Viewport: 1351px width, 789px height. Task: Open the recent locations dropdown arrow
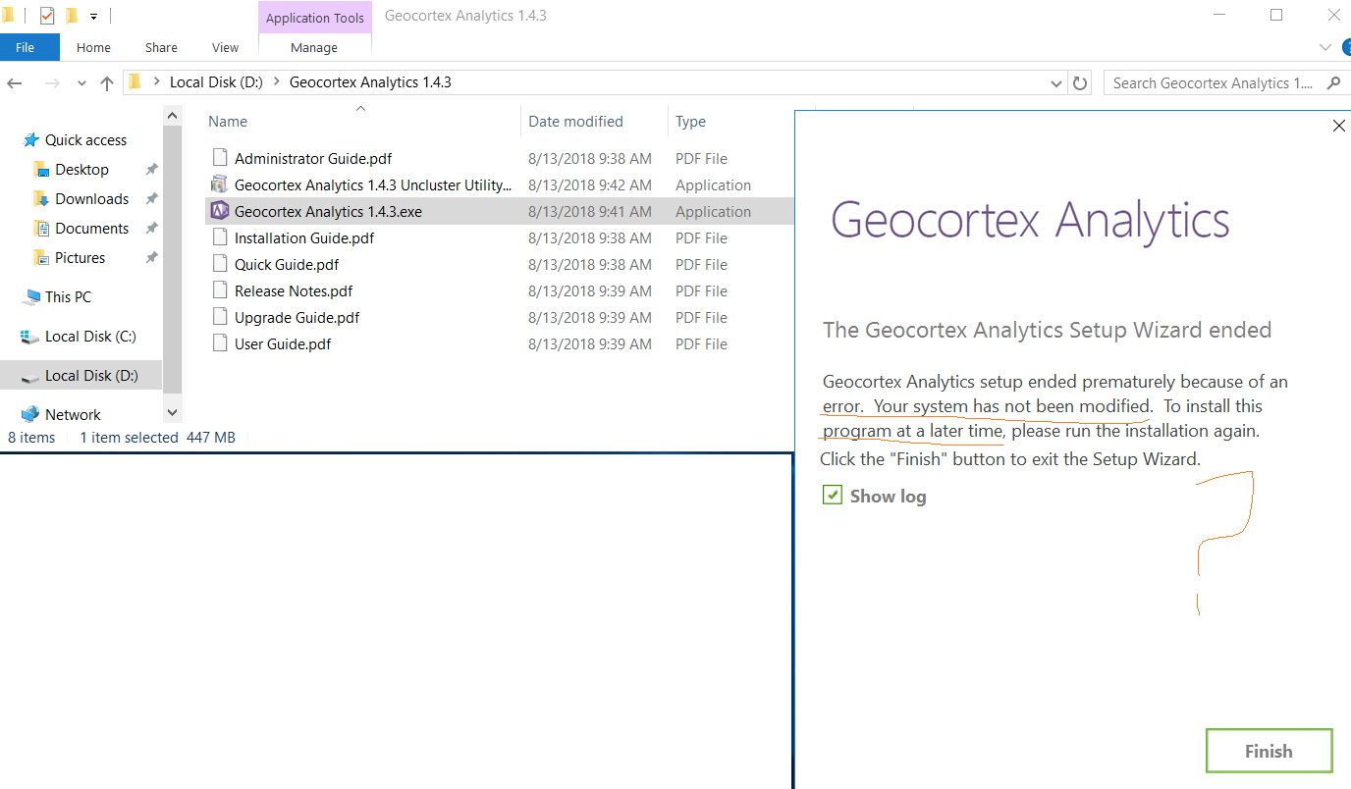[x=81, y=83]
